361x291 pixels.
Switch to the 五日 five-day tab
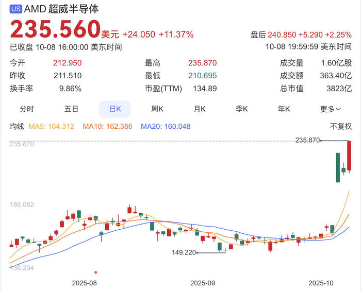click(x=72, y=109)
